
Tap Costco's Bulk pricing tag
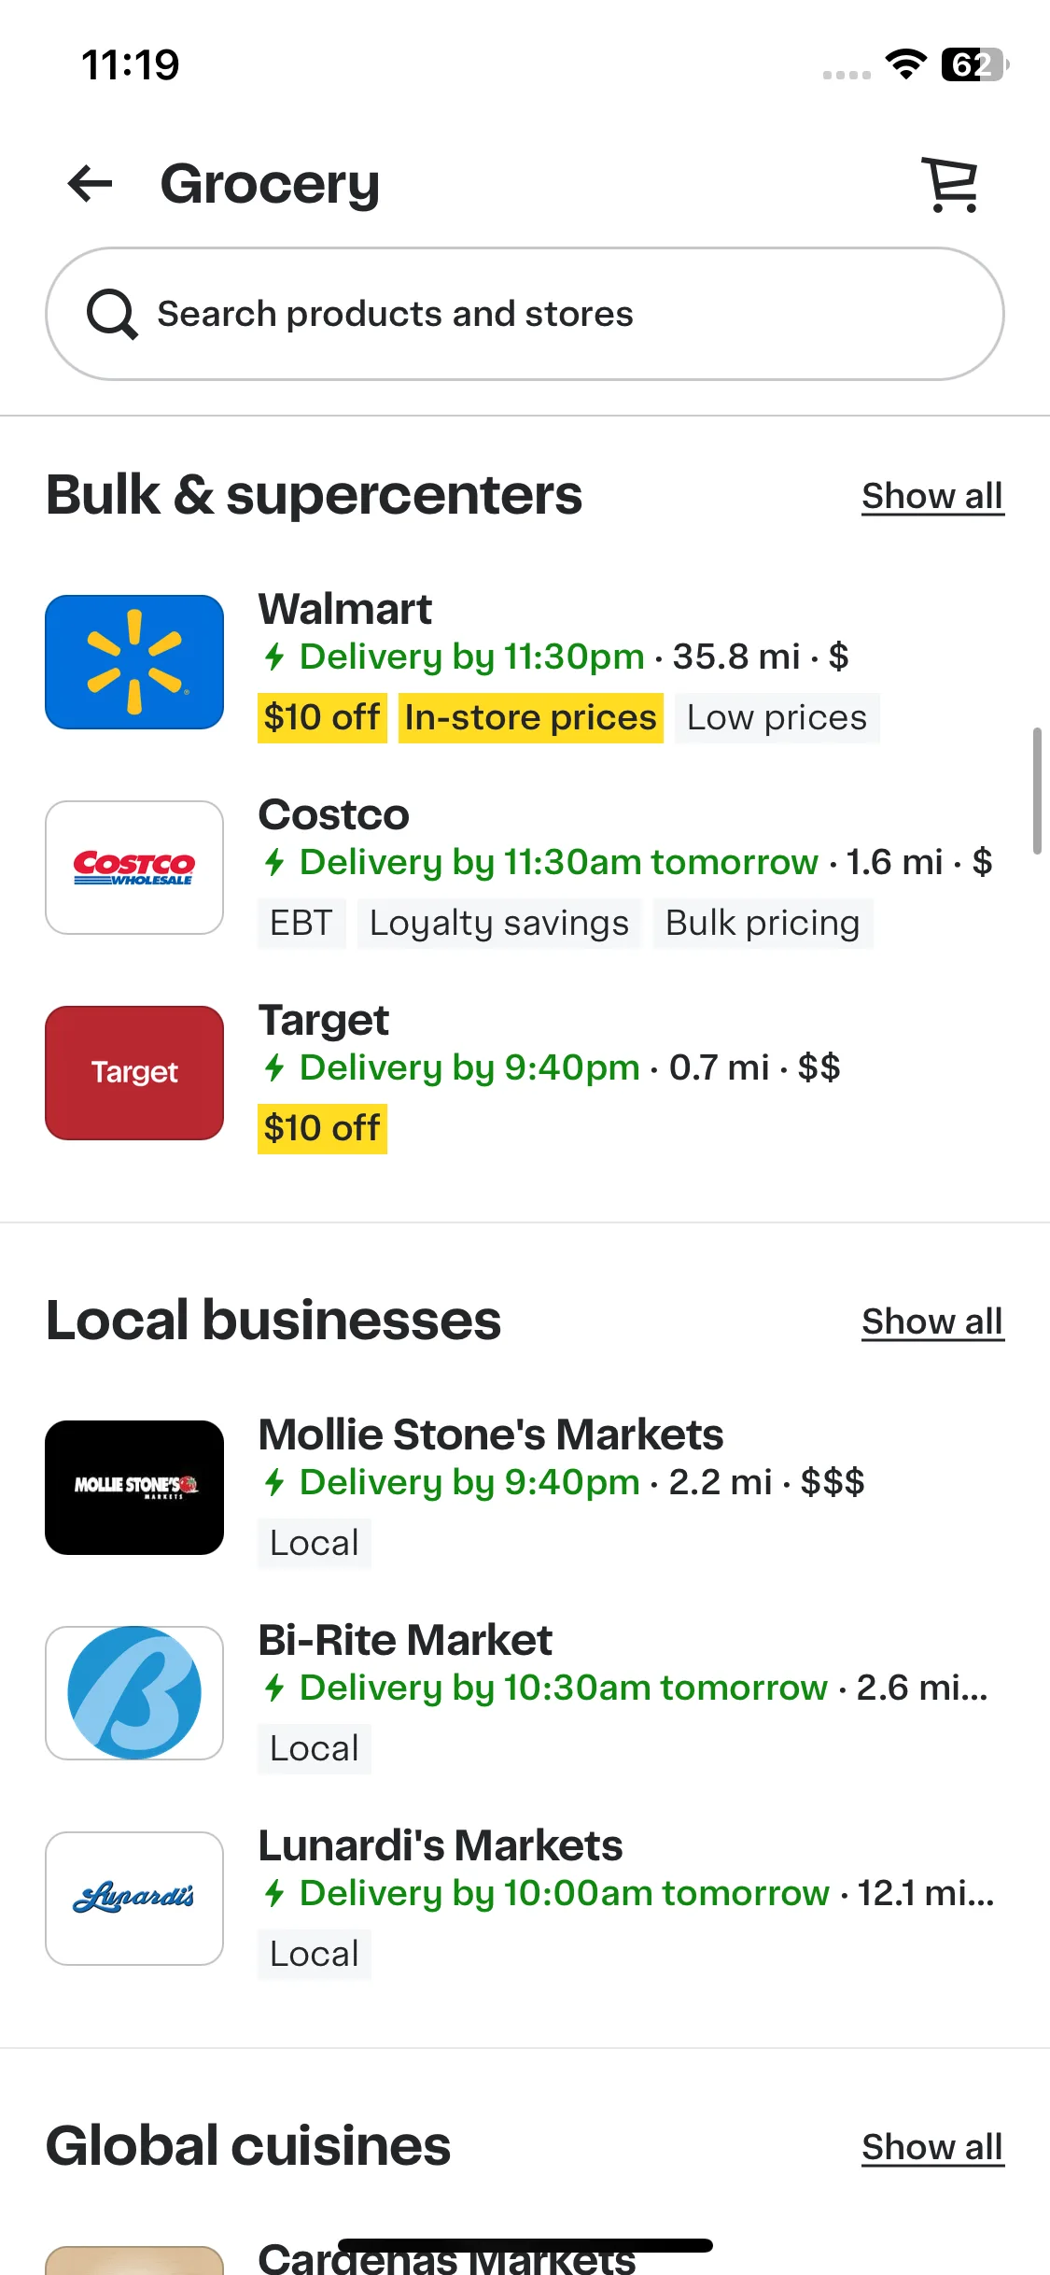coord(763,924)
